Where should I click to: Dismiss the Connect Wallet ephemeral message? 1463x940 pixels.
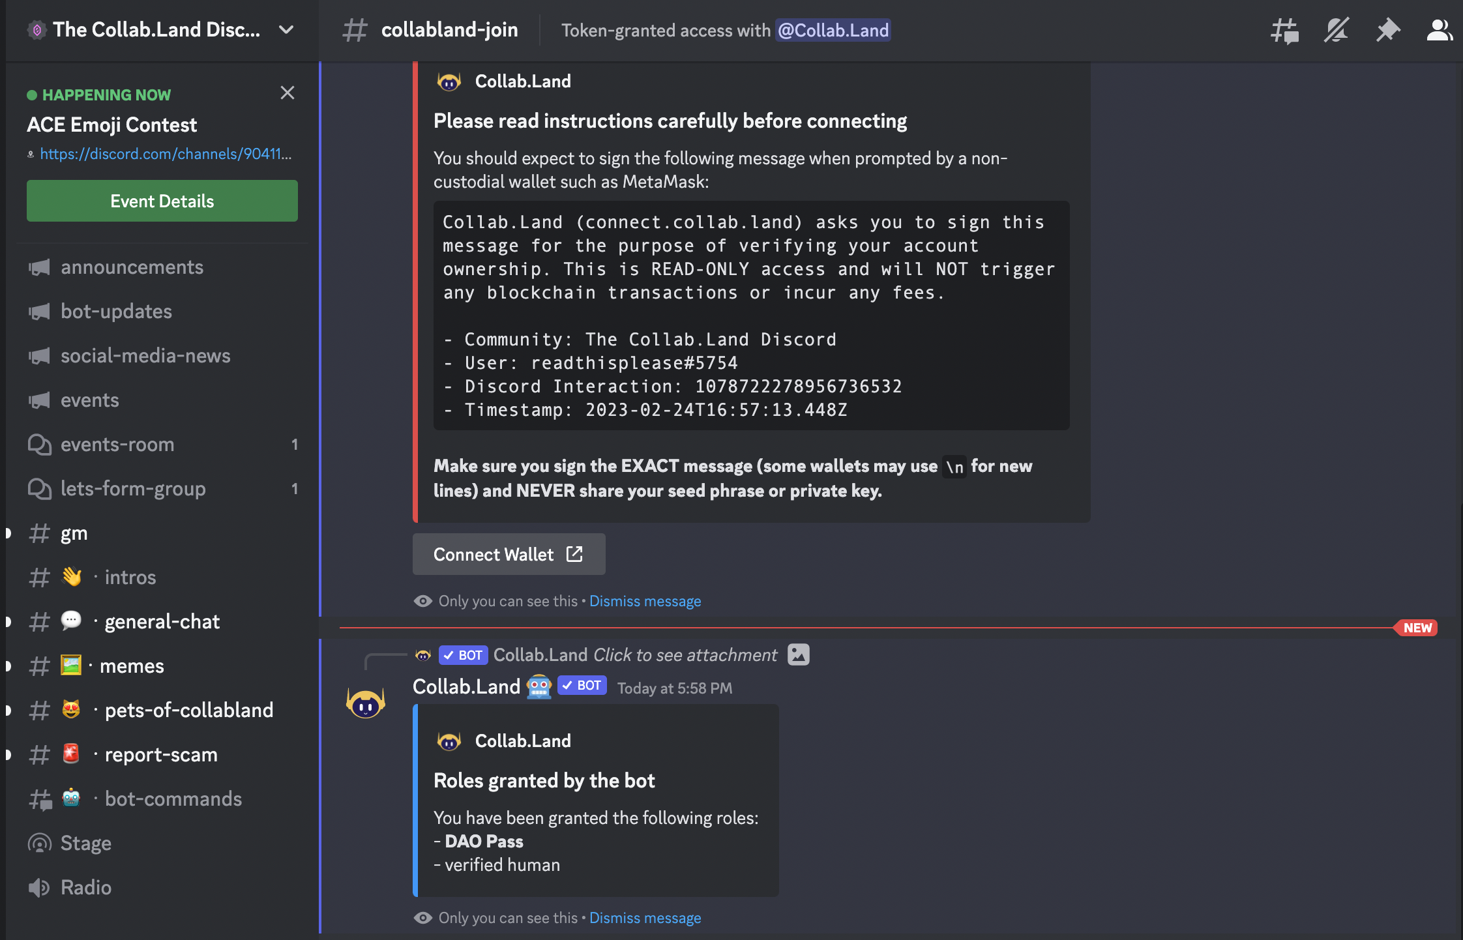[x=645, y=601]
